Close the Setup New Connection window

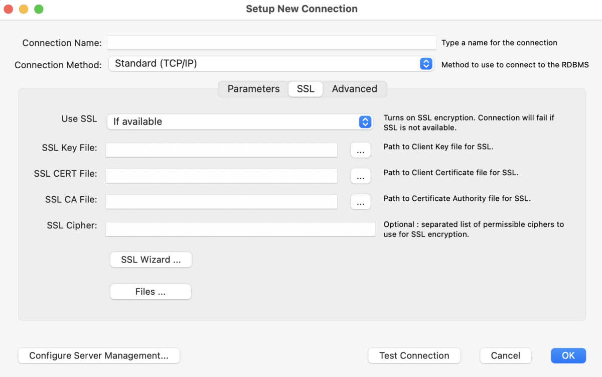click(9, 9)
